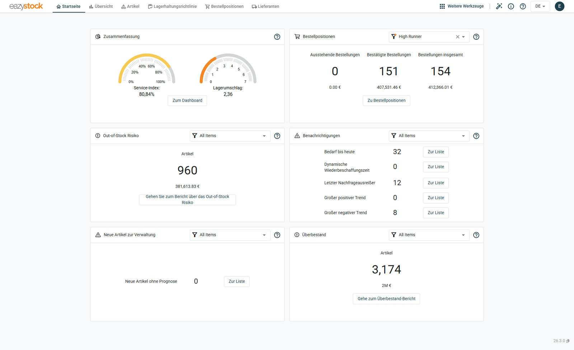The height and width of the screenshot is (350, 574).
Task: Open the Out-of-Stock Risiko report
Action: coord(187,200)
